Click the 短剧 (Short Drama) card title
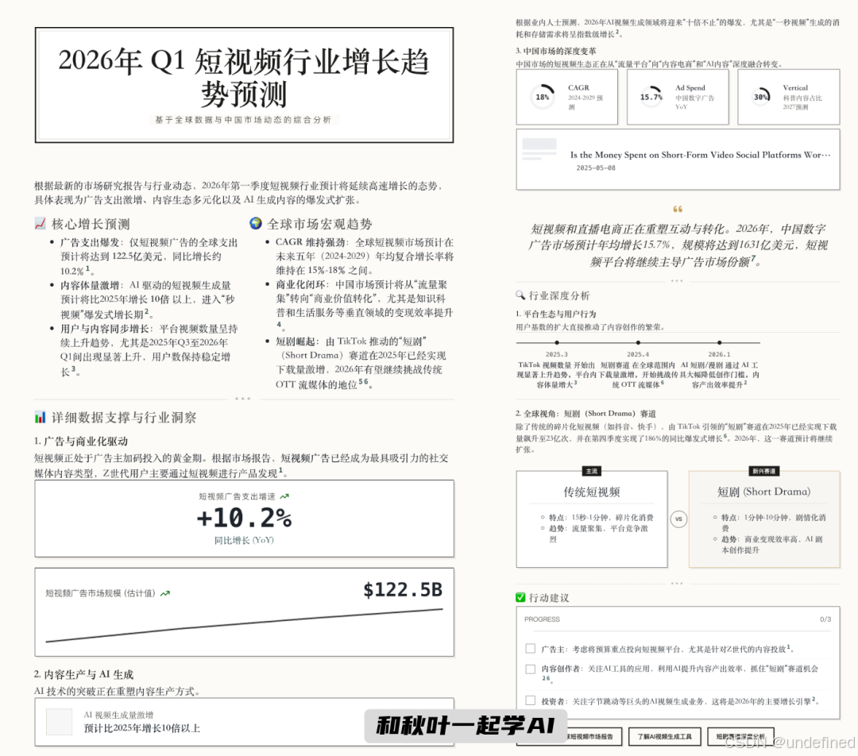 (764, 492)
